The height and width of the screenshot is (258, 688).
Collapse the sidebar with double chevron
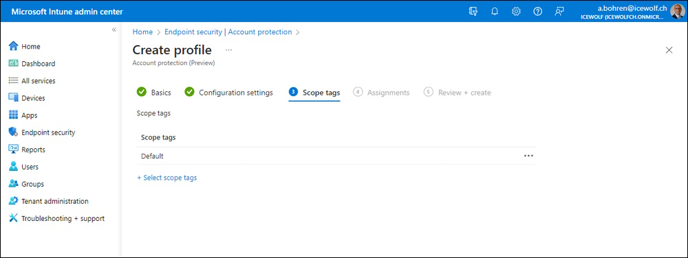[114, 30]
